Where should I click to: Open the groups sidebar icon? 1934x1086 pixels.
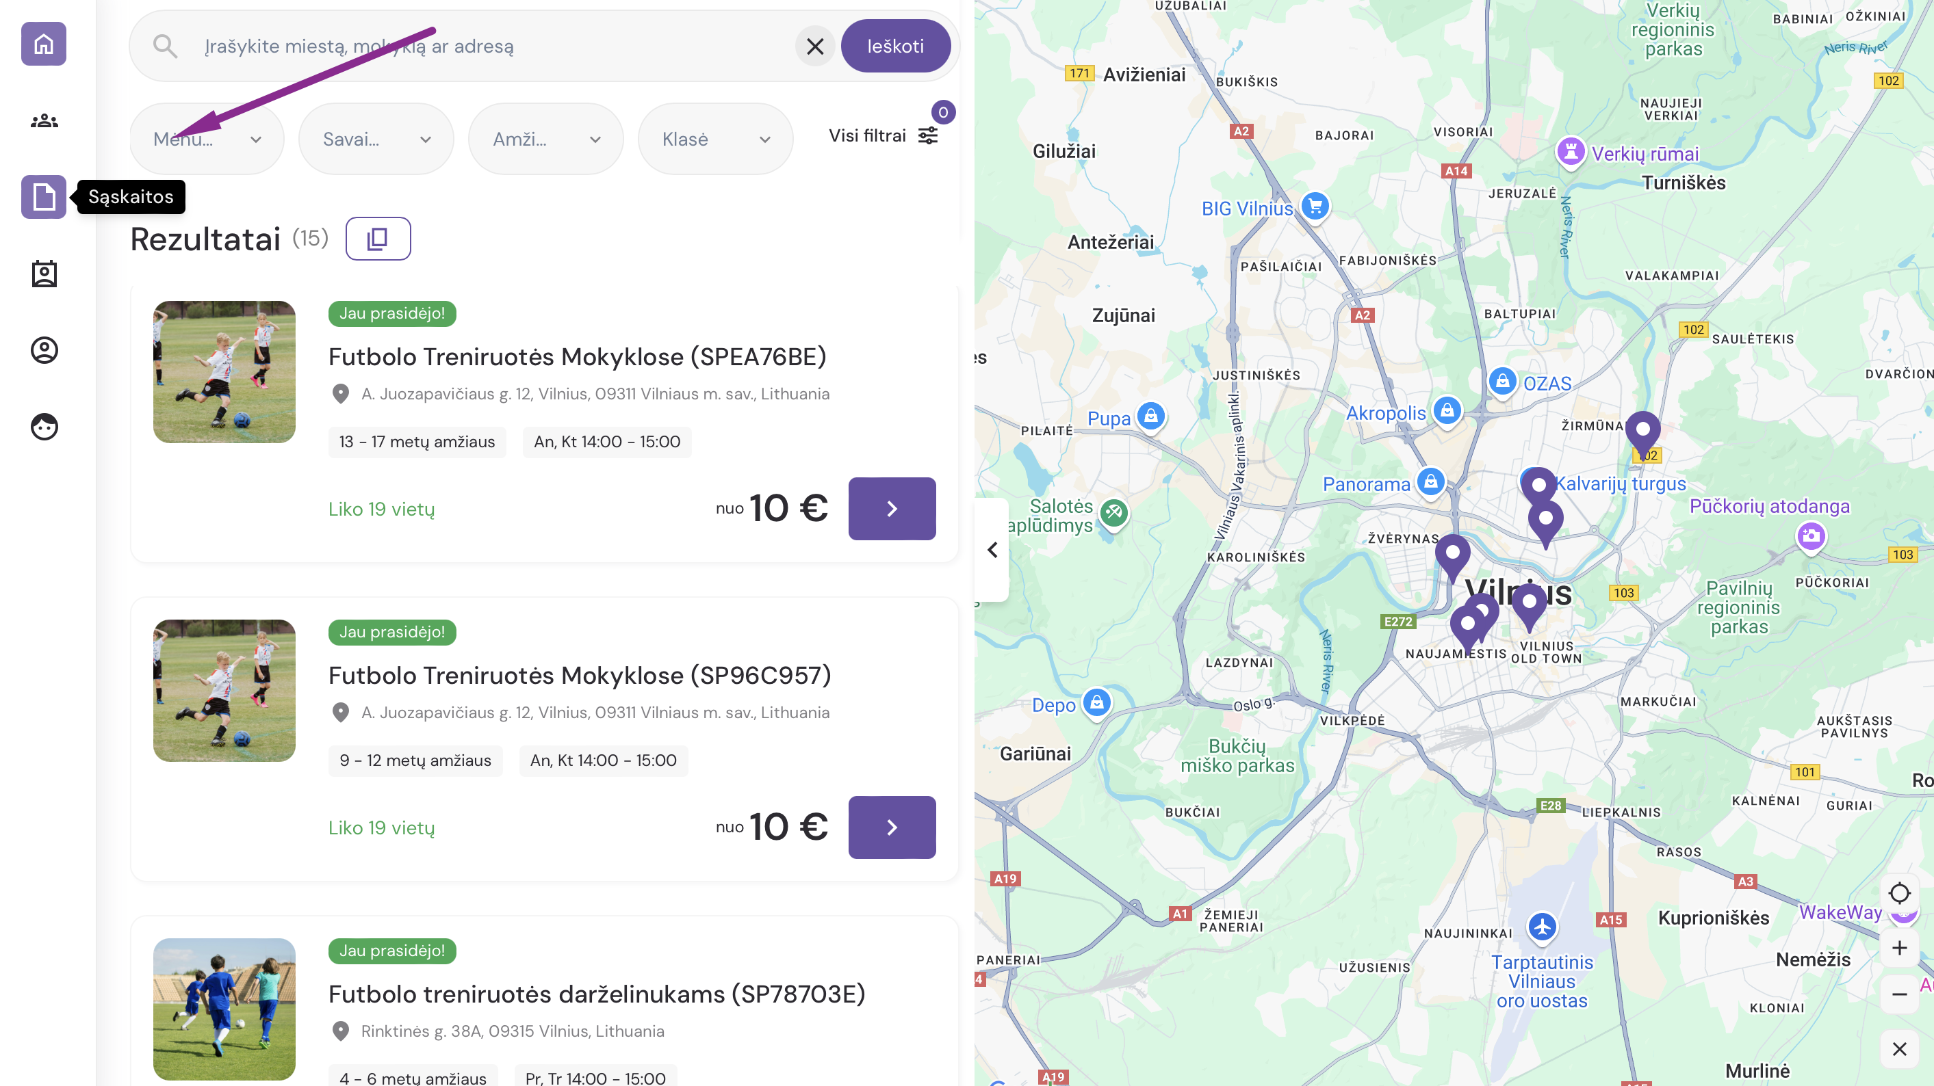pos(44,121)
